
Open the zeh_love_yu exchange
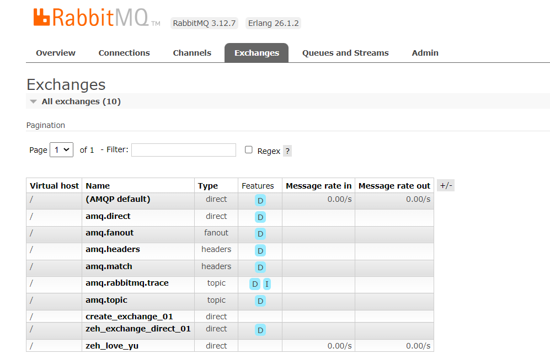tap(112, 346)
